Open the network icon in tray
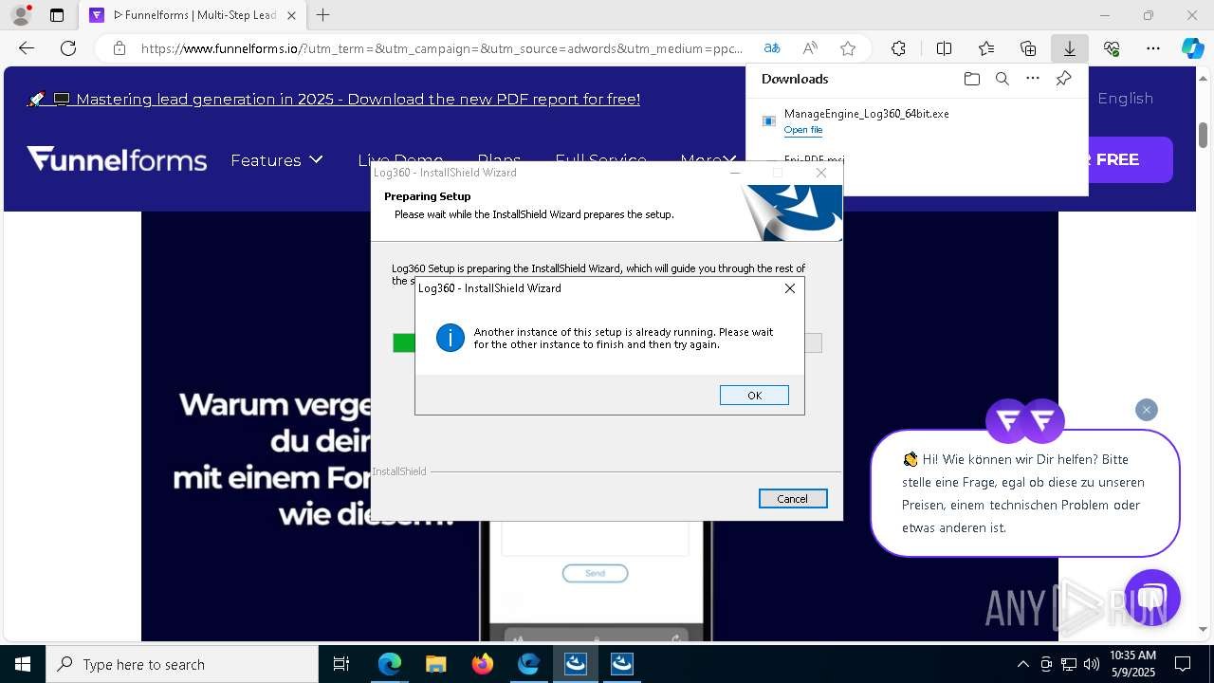Image resolution: width=1214 pixels, height=683 pixels. tap(1069, 664)
